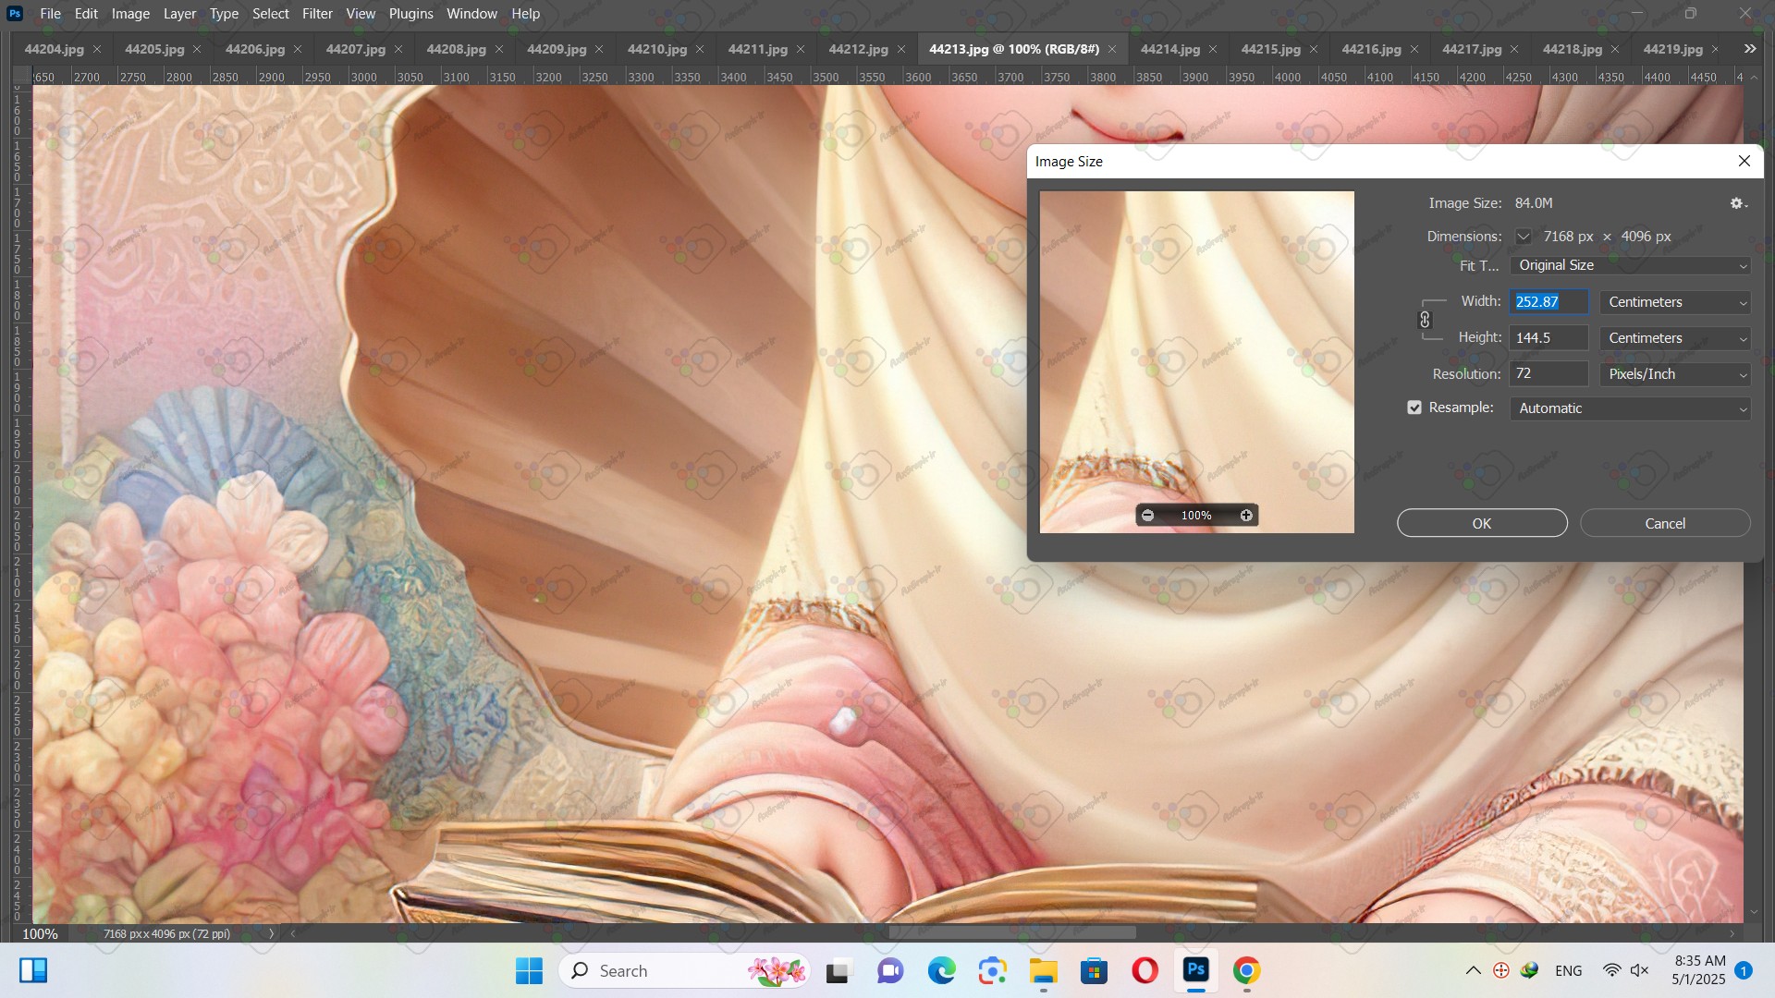Close the 44219.jpg document tab

click(1716, 49)
